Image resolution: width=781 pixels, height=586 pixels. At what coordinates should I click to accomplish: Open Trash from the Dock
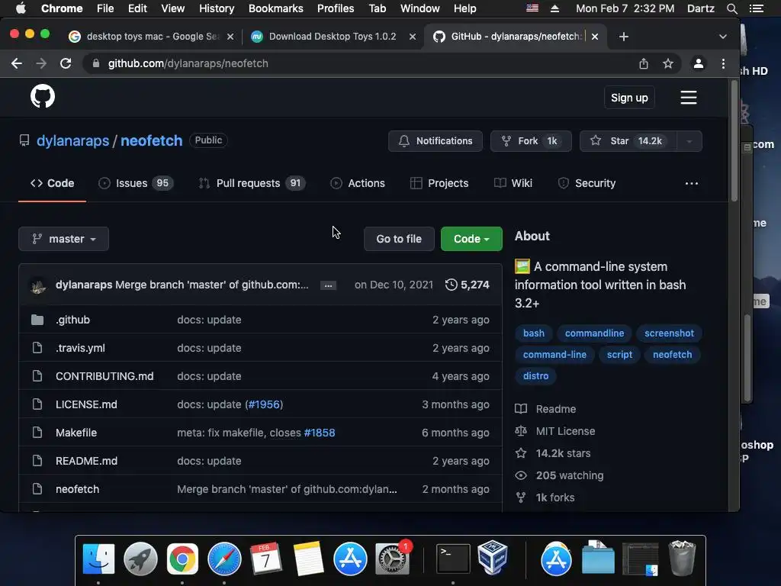pyautogui.click(x=681, y=558)
